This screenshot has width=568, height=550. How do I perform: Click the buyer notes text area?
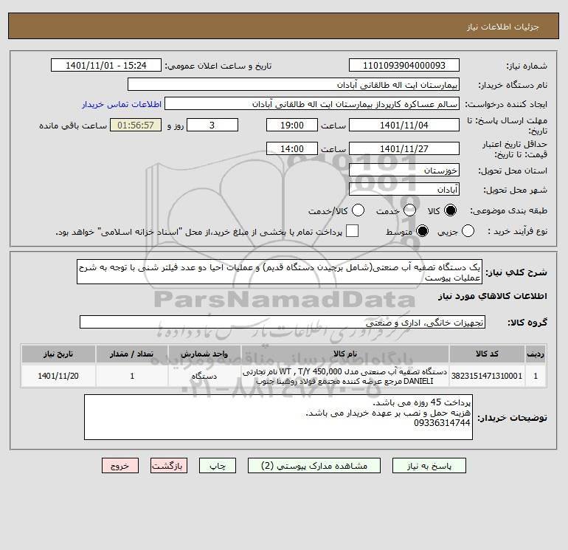point(278,417)
